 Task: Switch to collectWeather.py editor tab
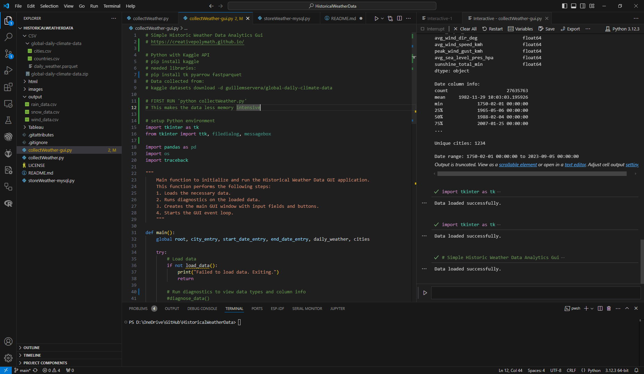pyautogui.click(x=150, y=18)
